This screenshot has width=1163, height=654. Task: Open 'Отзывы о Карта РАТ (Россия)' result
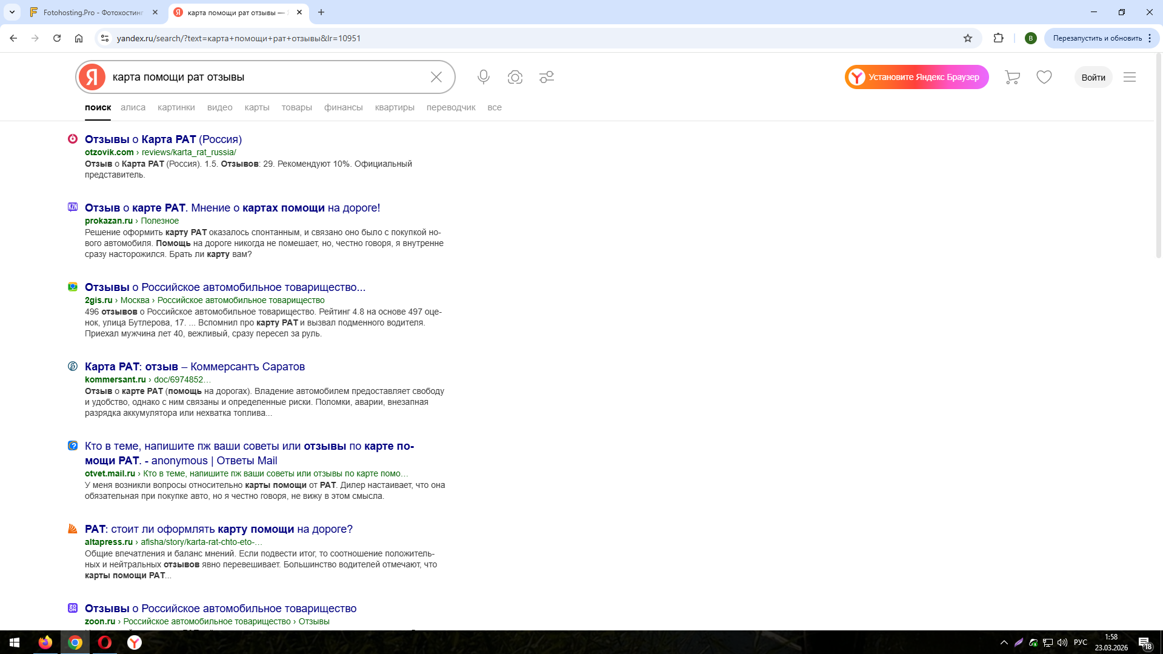pyautogui.click(x=163, y=139)
